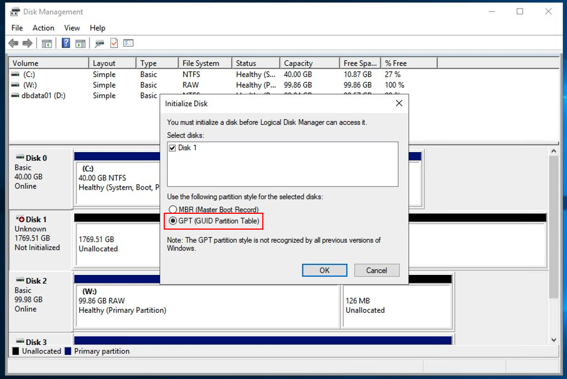Click the disk with magnifier toolbar icon

click(99, 44)
